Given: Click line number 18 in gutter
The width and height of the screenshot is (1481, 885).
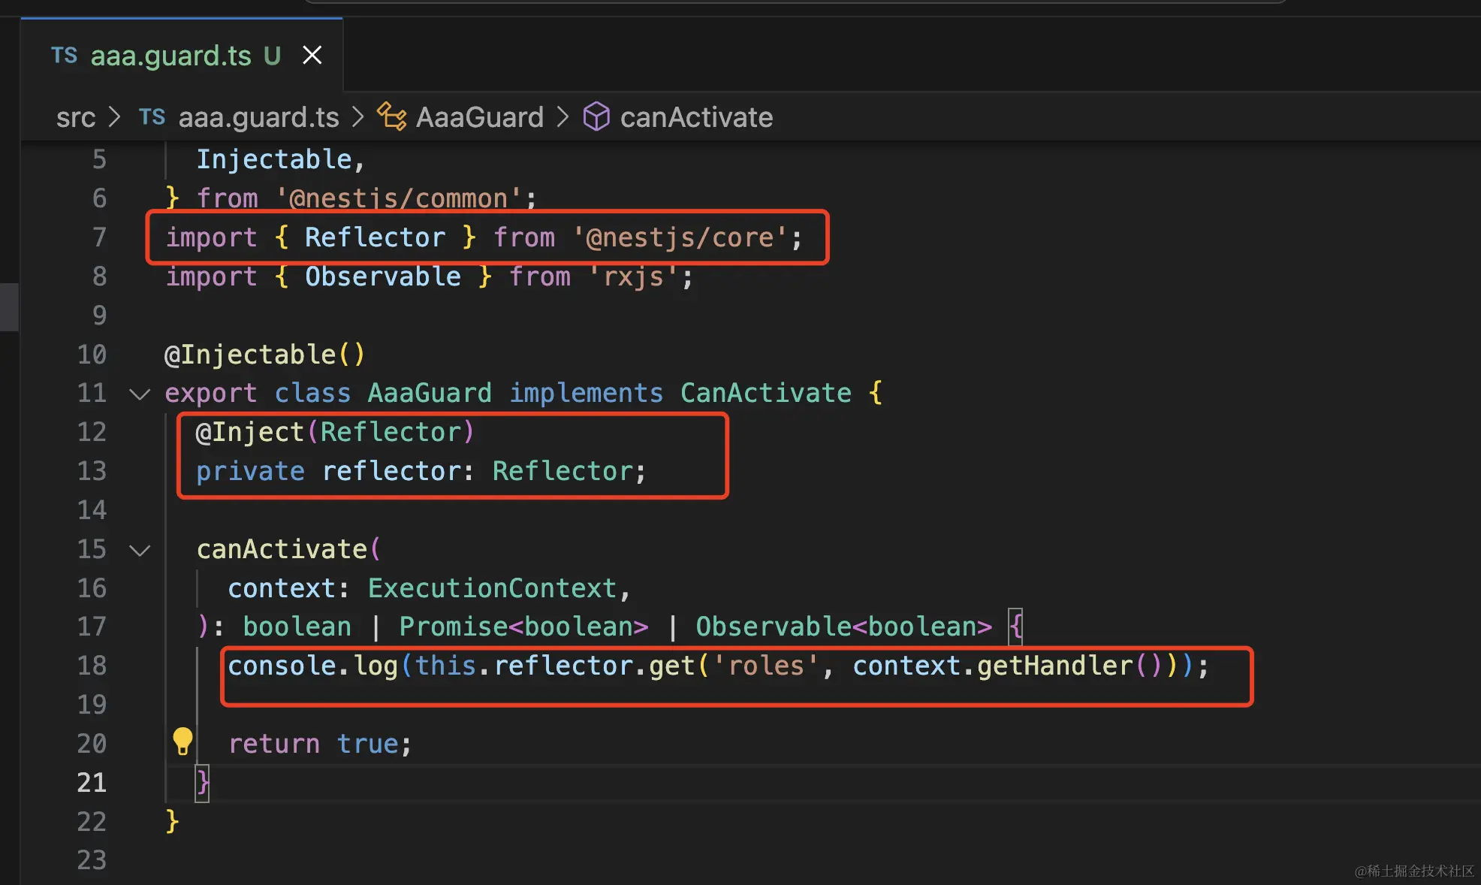Looking at the screenshot, I should pyautogui.click(x=92, y=666).
